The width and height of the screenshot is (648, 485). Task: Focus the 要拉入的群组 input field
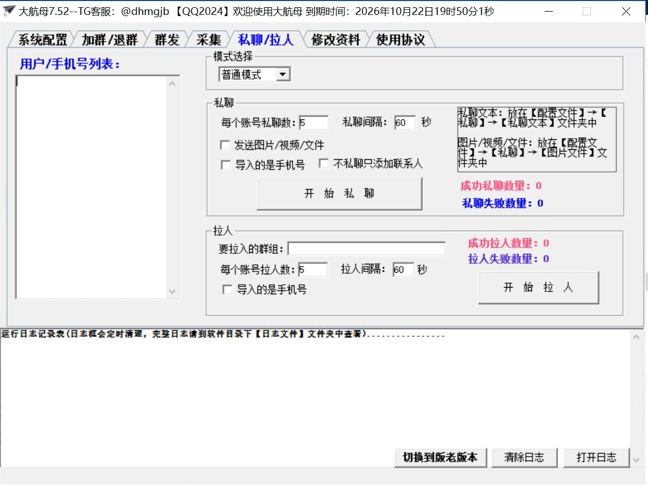pos(366,249)
